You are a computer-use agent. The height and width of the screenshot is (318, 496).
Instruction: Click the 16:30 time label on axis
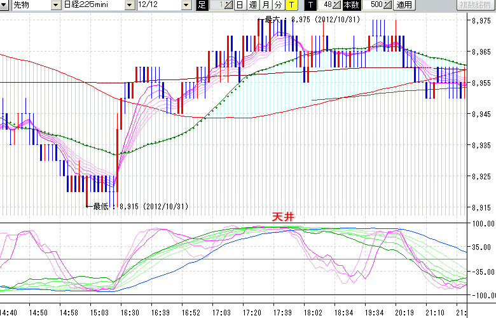130,312
